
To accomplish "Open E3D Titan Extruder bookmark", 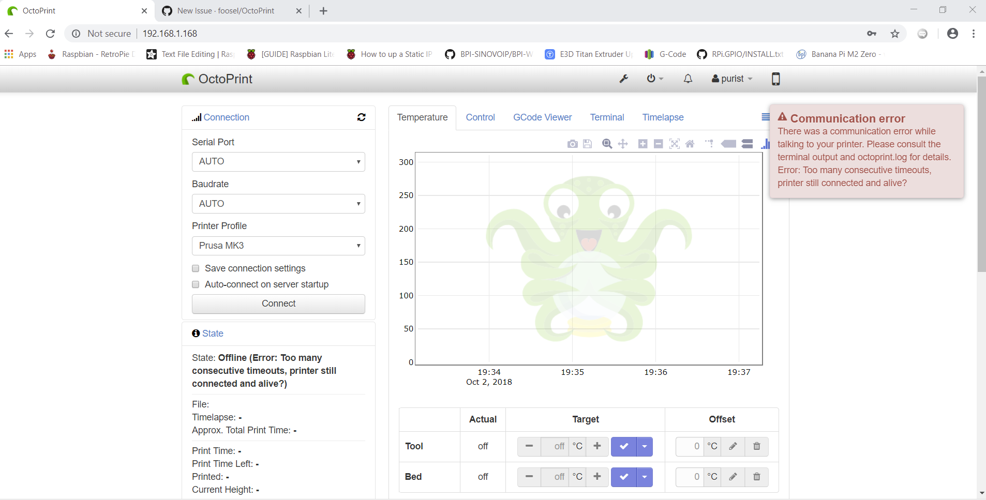I will click(589, 54).
